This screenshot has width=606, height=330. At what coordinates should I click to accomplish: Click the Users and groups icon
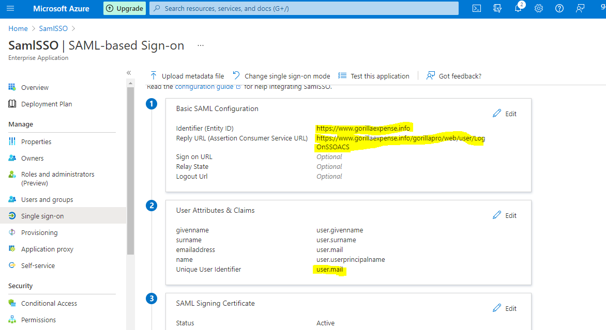coord(12,199)
